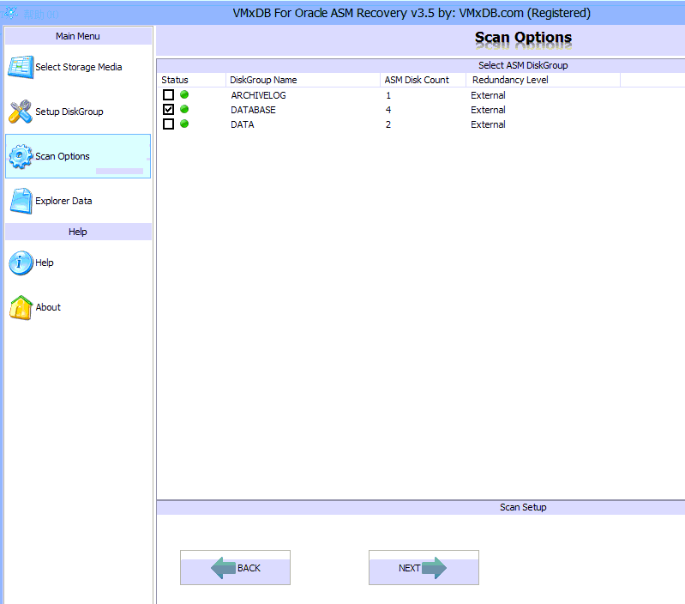Click the Help section header bar
This screenshot has height=604, width=685.
click(x=78, y=232)
